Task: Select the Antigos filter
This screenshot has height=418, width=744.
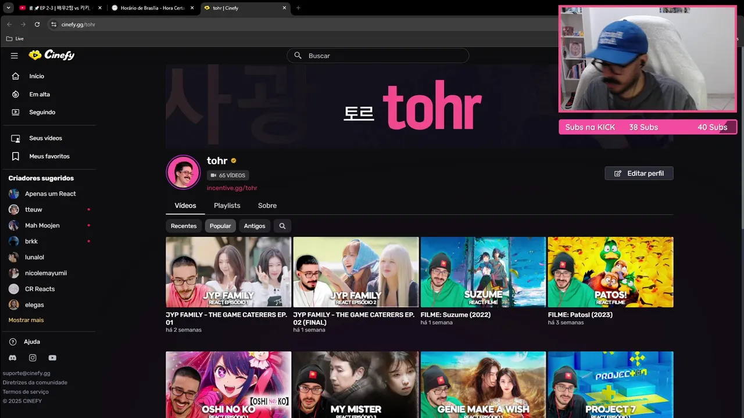Action: click(x=255, y=226)
